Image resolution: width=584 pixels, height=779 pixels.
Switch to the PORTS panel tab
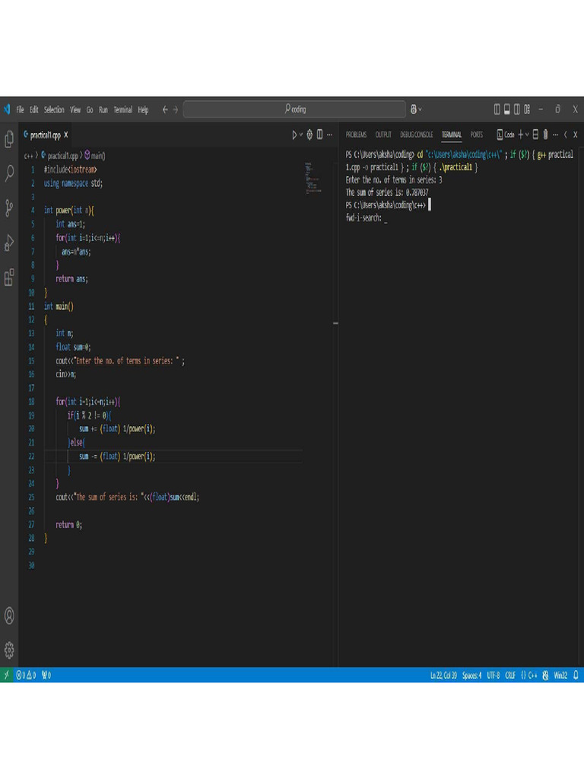476,135
